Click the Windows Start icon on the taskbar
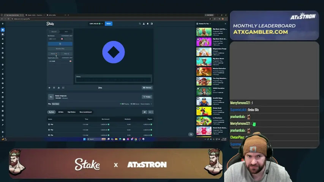Image resolution: width=324 pixels, height=182 pixels. 84,139
